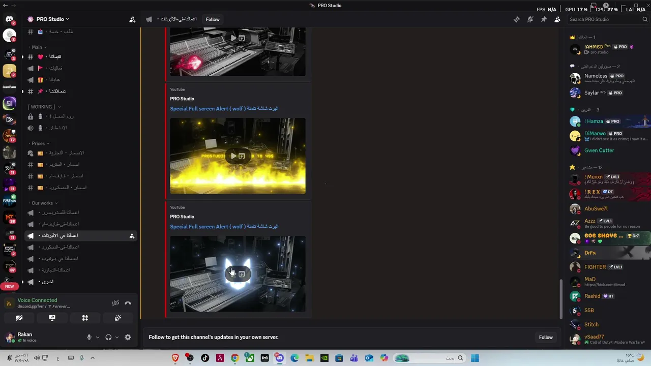Play the top red effect video
The width and height of the screenshot is (651, 366).
(x=233, y=38)
